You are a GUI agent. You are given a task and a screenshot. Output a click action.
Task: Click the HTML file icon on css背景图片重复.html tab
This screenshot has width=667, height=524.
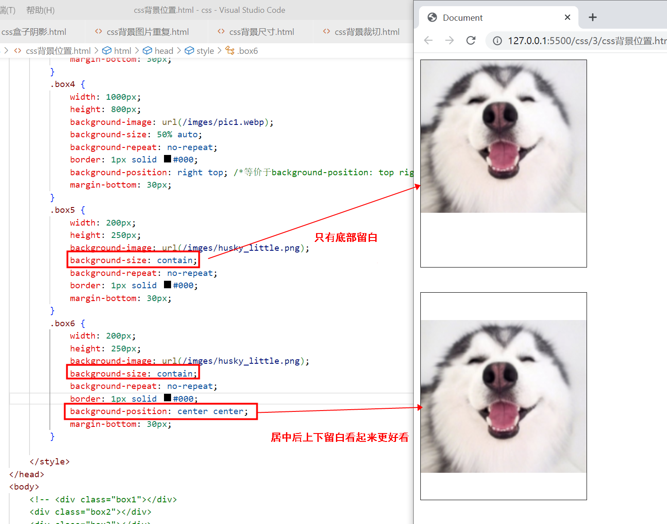point(99,31)
